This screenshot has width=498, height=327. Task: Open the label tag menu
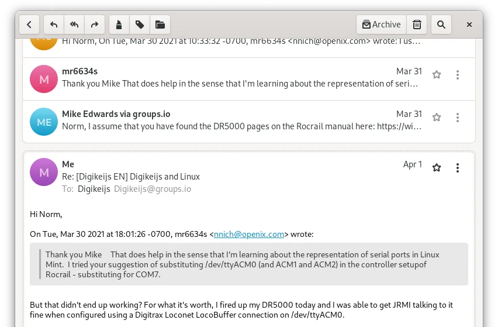pyautogui.click(x=140, y=25)
